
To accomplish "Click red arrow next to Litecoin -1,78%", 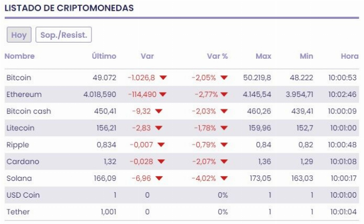I will 224,128.
